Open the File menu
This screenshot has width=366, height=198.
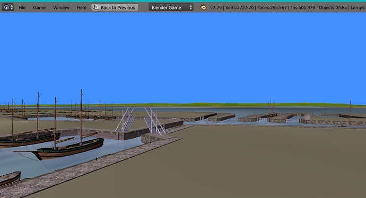click(x=22, y=7)
